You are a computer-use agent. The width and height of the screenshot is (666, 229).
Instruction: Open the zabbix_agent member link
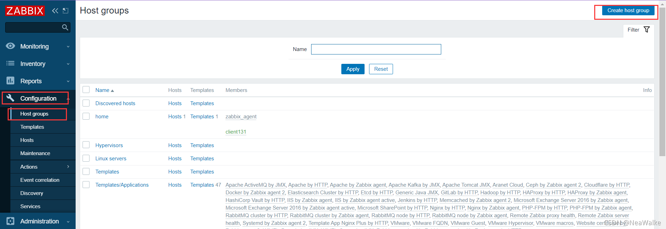coord(241,117)
